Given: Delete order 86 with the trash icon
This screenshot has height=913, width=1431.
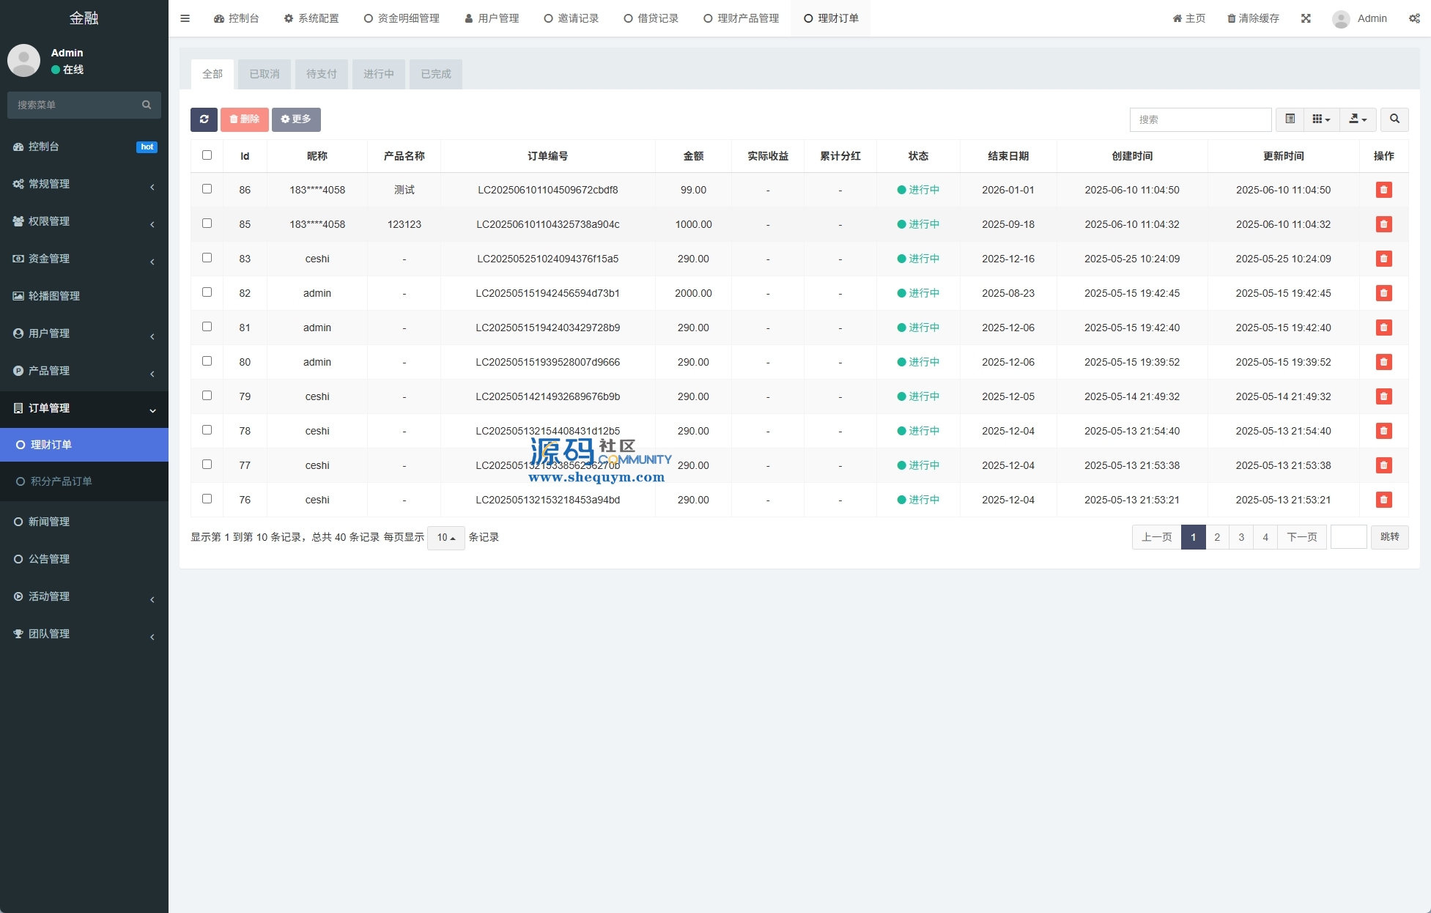Looking at the screenshot, I should coord(1383,190).
